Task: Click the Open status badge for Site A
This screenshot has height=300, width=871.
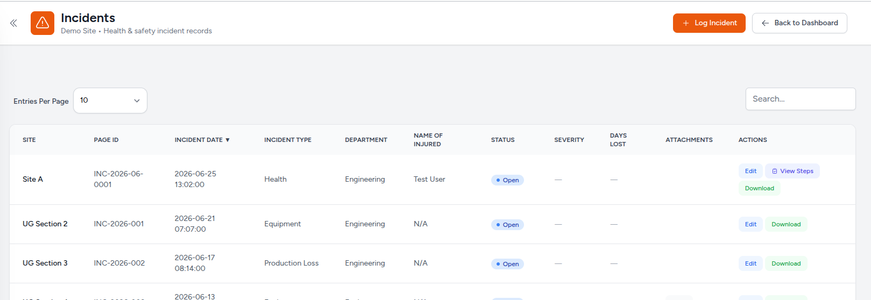Action: click(507, 180)
